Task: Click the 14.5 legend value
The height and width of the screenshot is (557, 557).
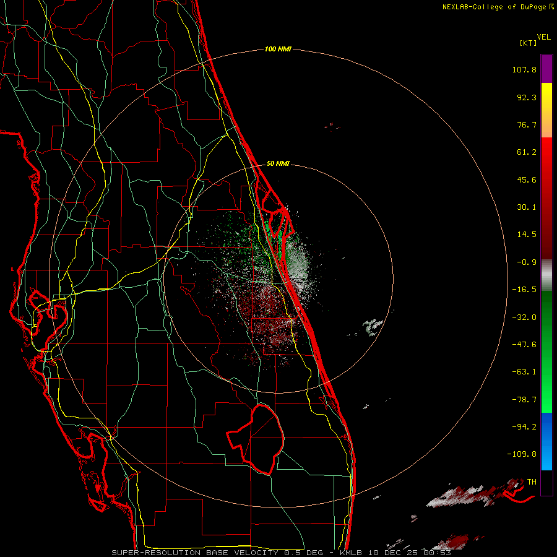Action: coord(527,235)
